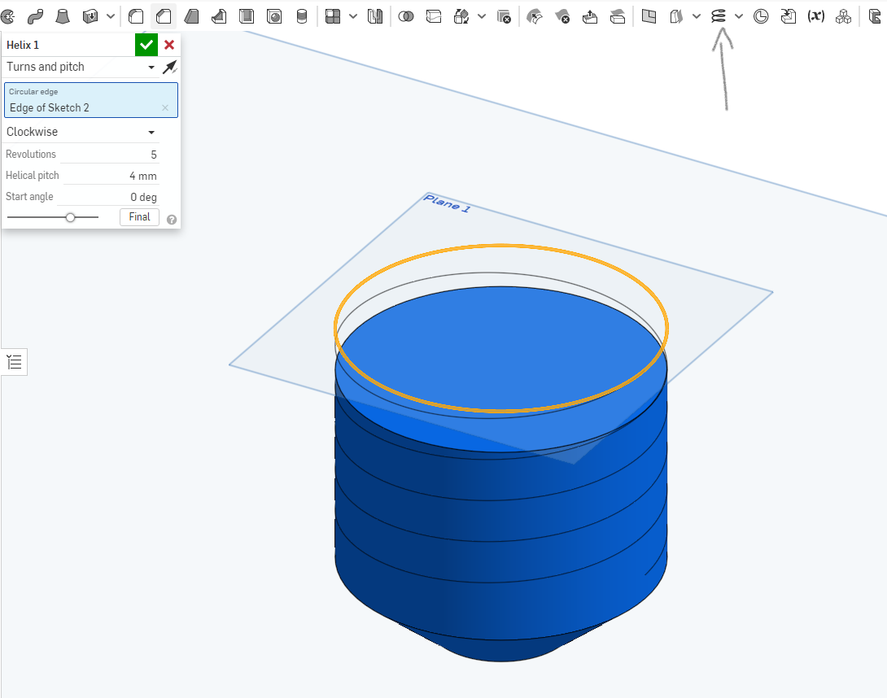Select the Shell tool
887x698 pixels.
click(x=247, y=16)
